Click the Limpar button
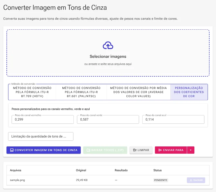The height and width of the screenshot is (192, 216). pyautogui.click(x=141, y=150)
